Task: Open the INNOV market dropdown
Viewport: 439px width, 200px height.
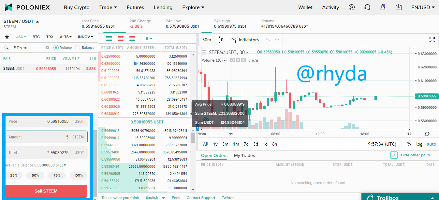Action: [x=86, y=37]
